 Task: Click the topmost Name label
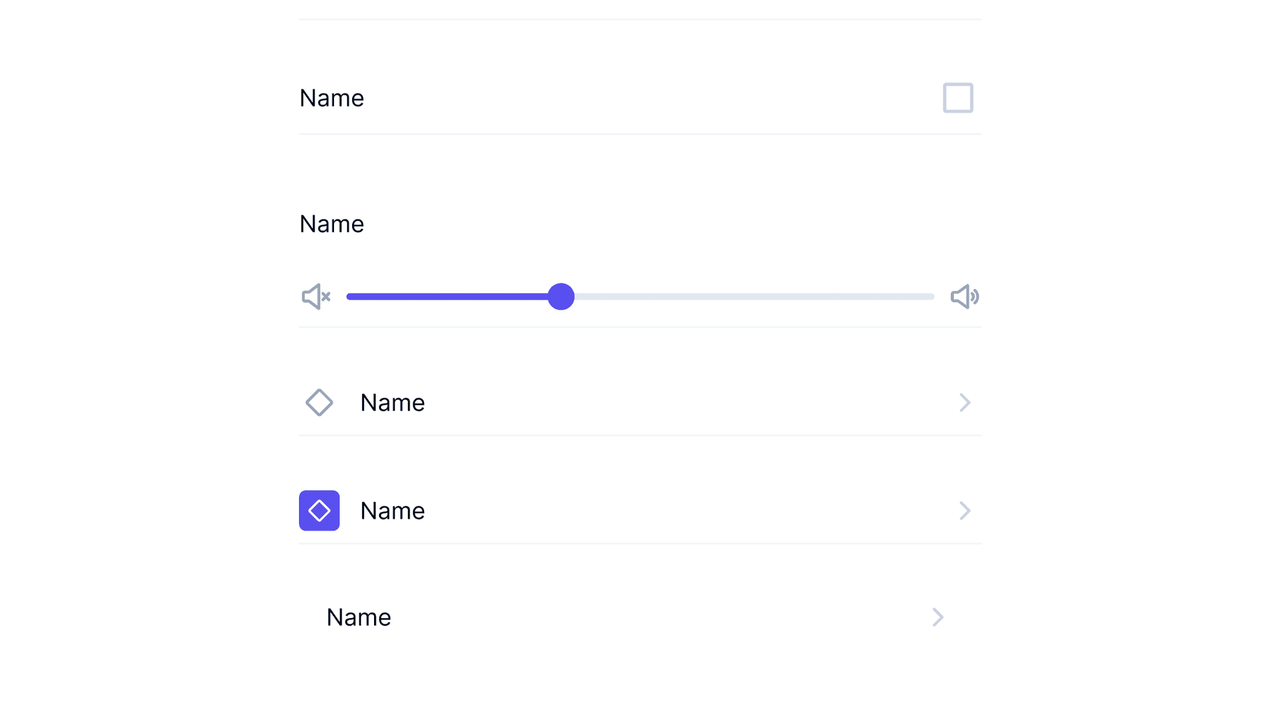point(332,98)
